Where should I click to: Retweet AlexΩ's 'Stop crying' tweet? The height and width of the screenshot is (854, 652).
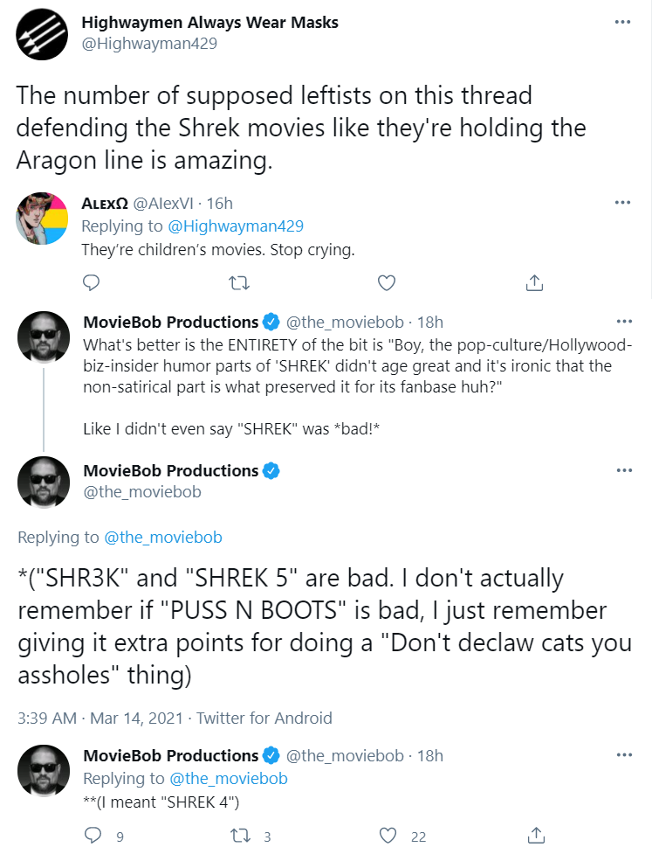239,282
